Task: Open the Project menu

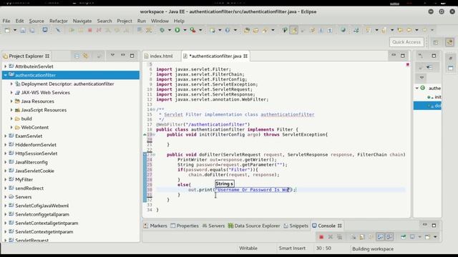Action: [125, 21]
